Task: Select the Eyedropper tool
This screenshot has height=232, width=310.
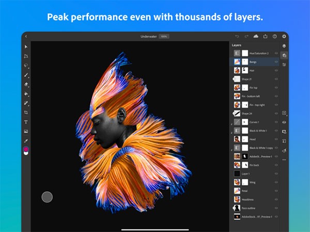Action: (x=26, y=140)
